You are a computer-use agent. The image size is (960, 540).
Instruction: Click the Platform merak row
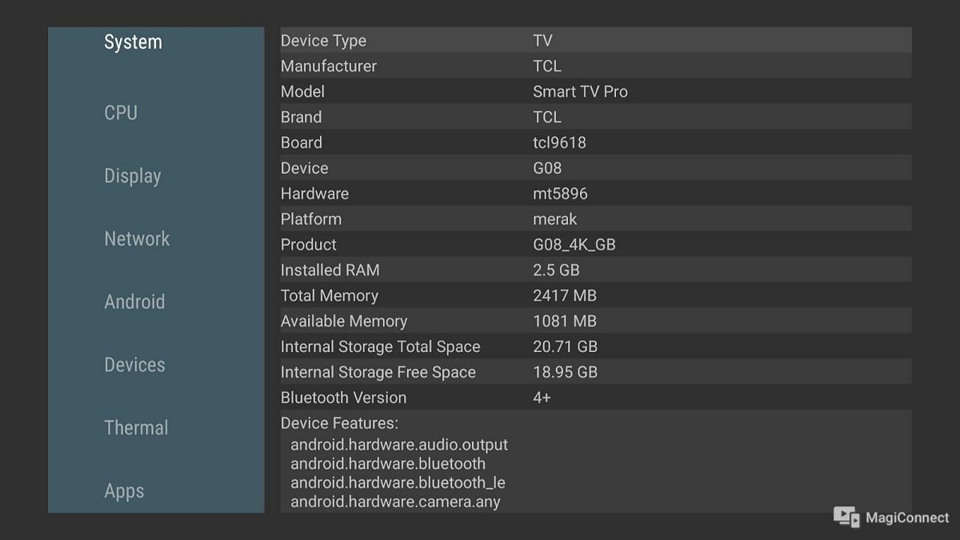coord(595,219)
